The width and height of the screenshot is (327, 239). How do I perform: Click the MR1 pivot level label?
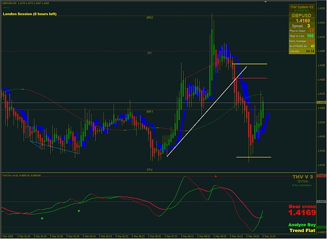pyautogui.click(x=150, y=112)
